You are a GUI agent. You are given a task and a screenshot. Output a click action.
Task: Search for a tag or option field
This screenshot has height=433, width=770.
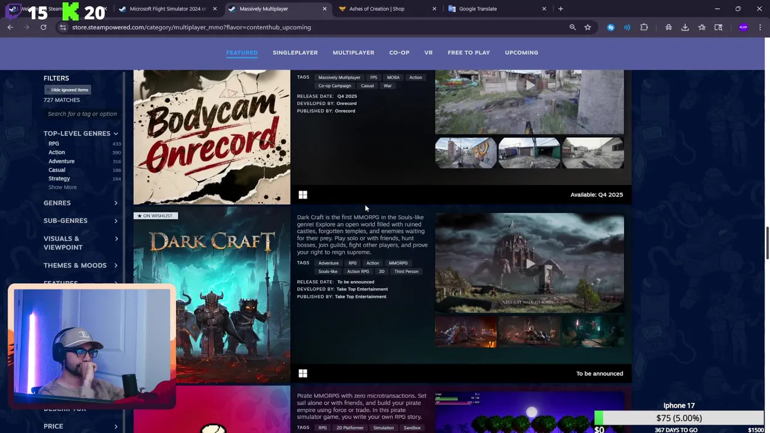[x=82, y=114]
